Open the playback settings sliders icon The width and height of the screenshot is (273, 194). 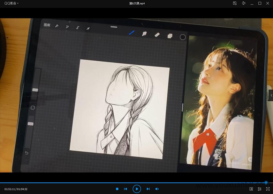pyautogui.click(x=259, y=189)
